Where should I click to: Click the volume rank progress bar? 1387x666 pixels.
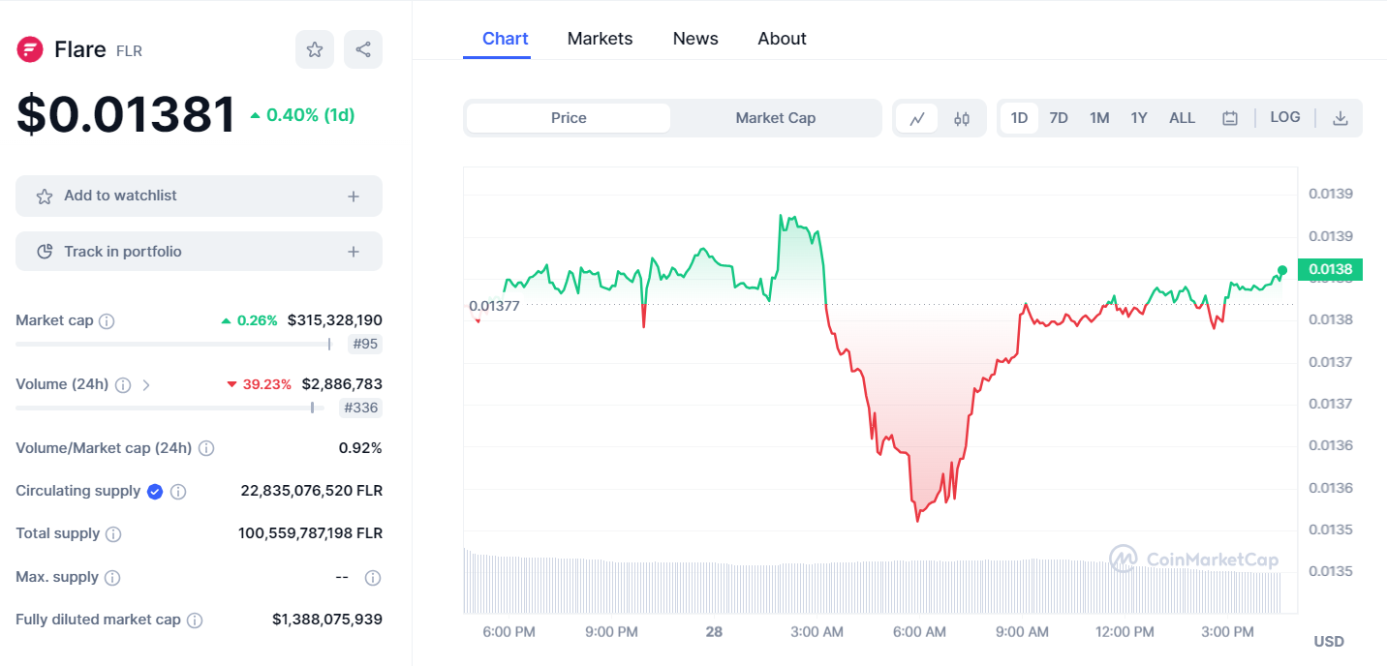coord(170,408)
